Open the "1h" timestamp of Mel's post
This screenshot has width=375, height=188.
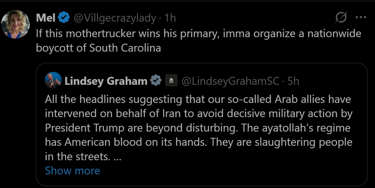[170, 18]
